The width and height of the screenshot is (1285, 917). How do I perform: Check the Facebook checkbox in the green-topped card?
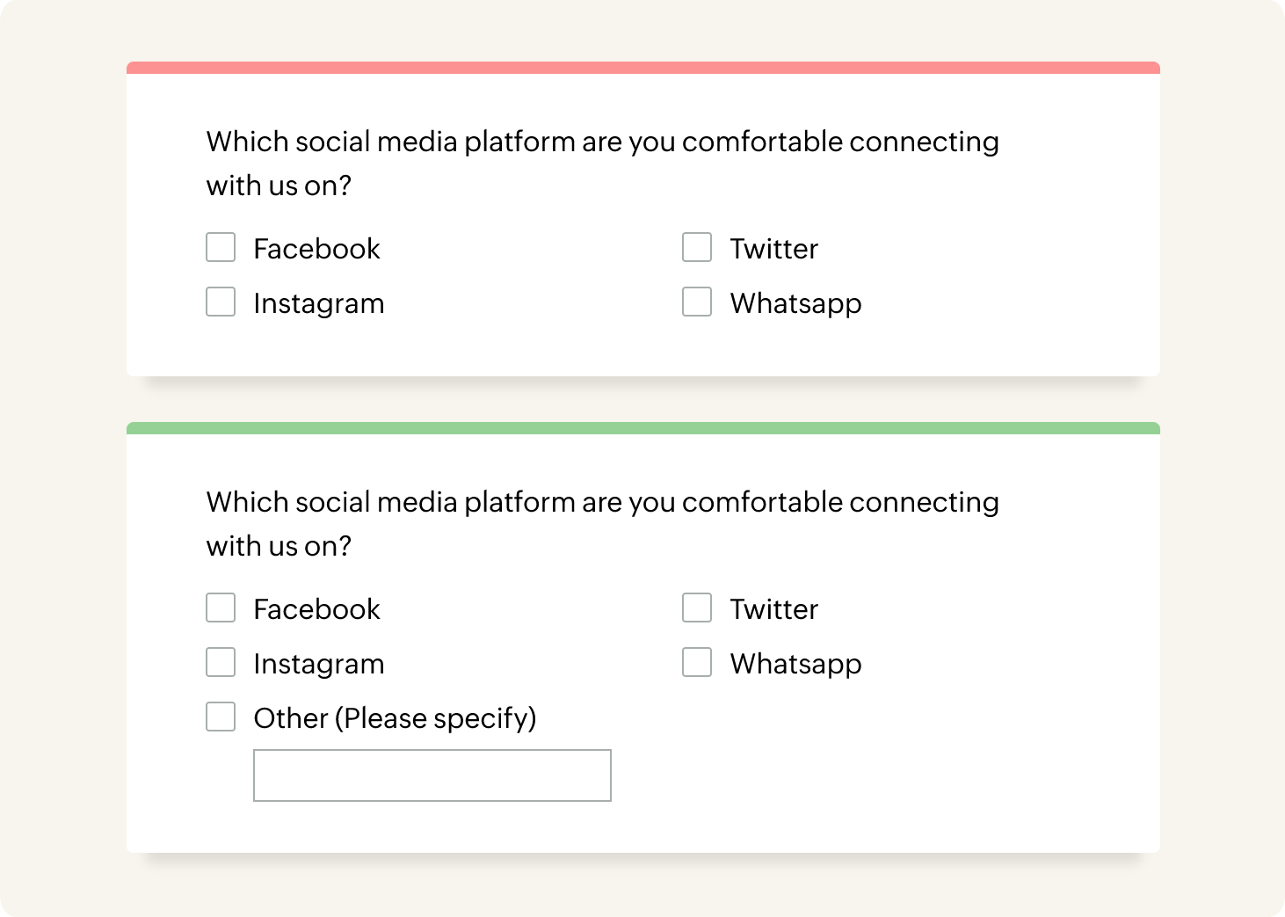point(221,608)
